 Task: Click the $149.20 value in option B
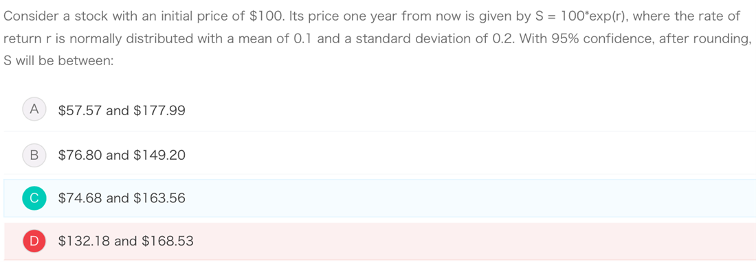click(x=159, y=155)
